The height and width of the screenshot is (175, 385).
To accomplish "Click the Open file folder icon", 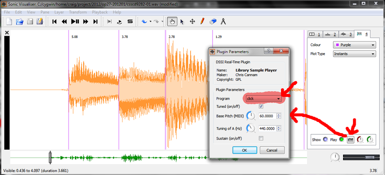I will tap(20, 22).
